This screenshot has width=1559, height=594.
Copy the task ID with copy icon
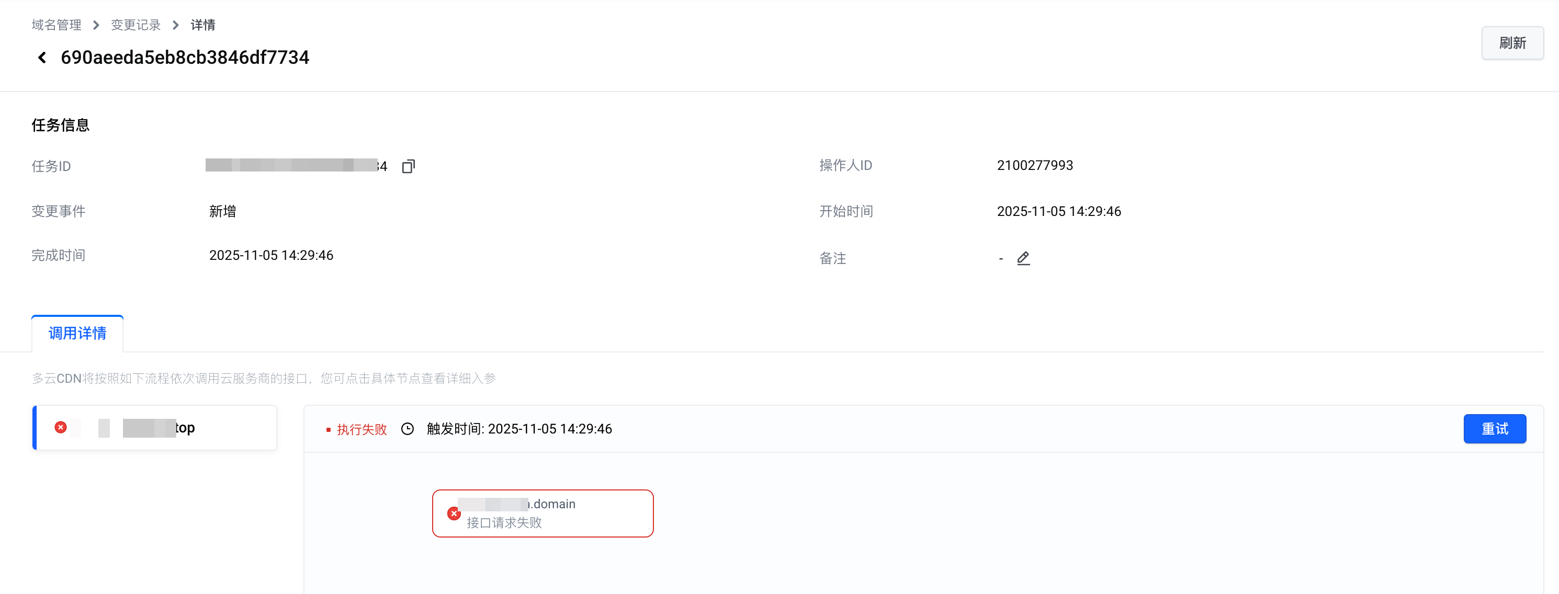pyautogui.click(x=409, y=166)
